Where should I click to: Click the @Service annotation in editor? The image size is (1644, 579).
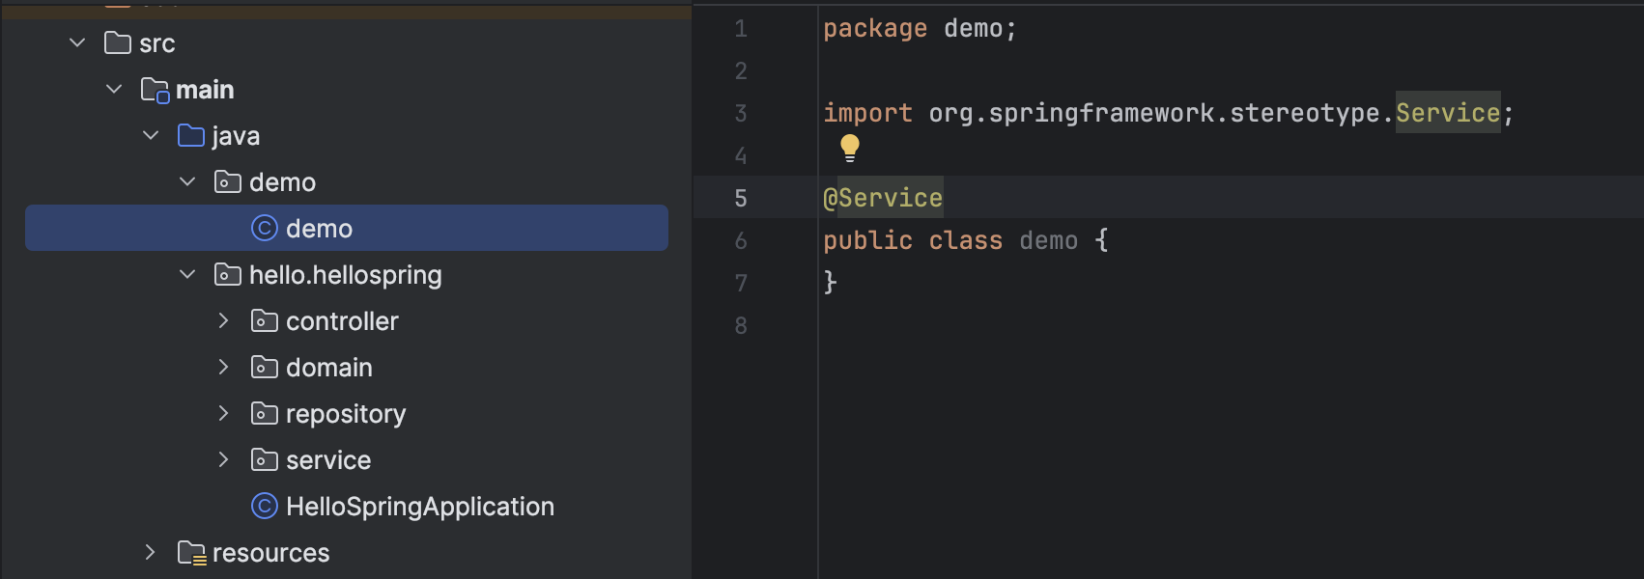pos(882,198)
